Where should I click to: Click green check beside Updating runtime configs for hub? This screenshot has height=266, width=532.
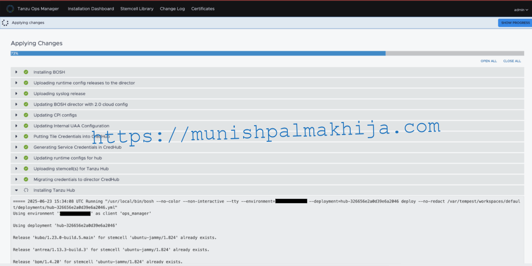[x=26, y=158]
